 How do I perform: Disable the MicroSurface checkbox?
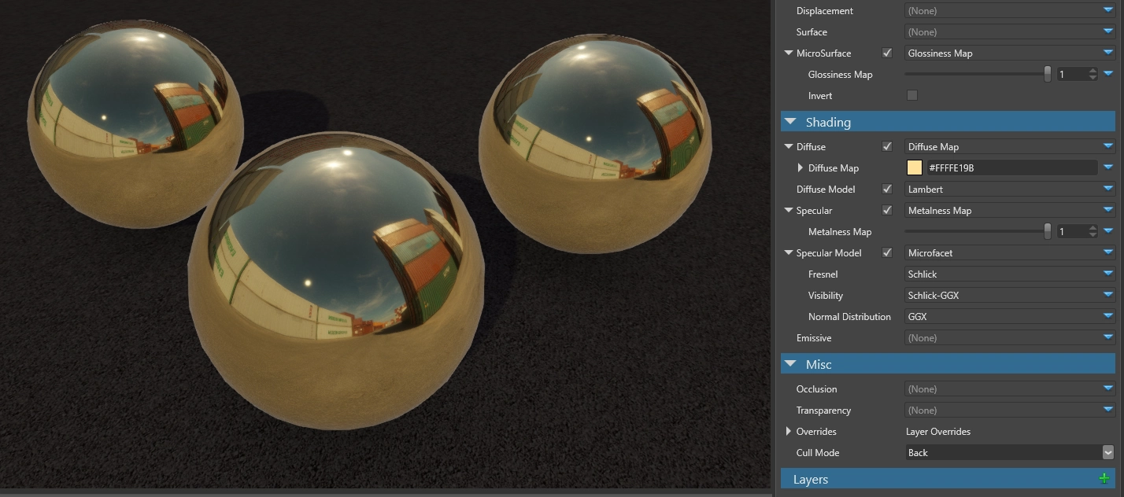click(x=887, y=53)
